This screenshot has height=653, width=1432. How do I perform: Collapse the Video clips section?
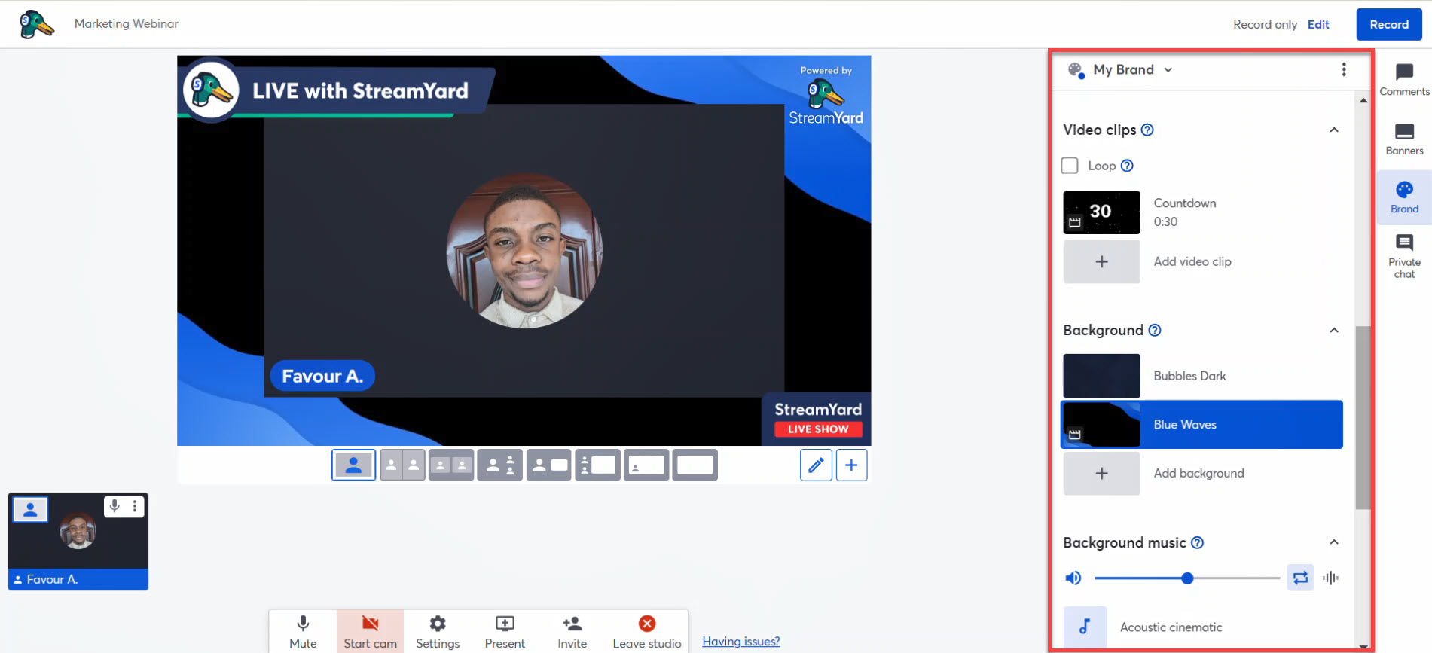point(1334,130)
